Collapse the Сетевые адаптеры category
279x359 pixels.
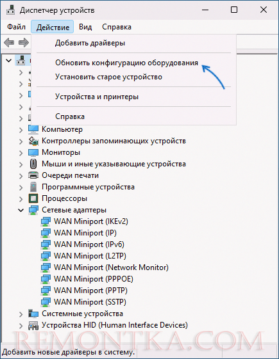21,210
